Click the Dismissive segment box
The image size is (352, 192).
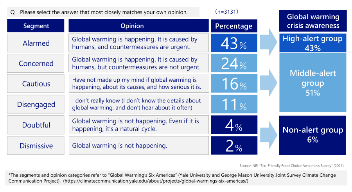point(36,145)
